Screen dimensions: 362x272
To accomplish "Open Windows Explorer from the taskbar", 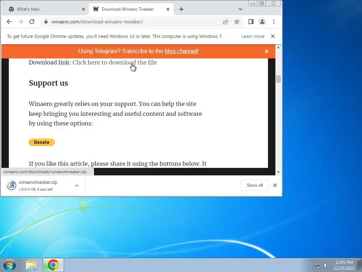I will click(x=31, y=265).
